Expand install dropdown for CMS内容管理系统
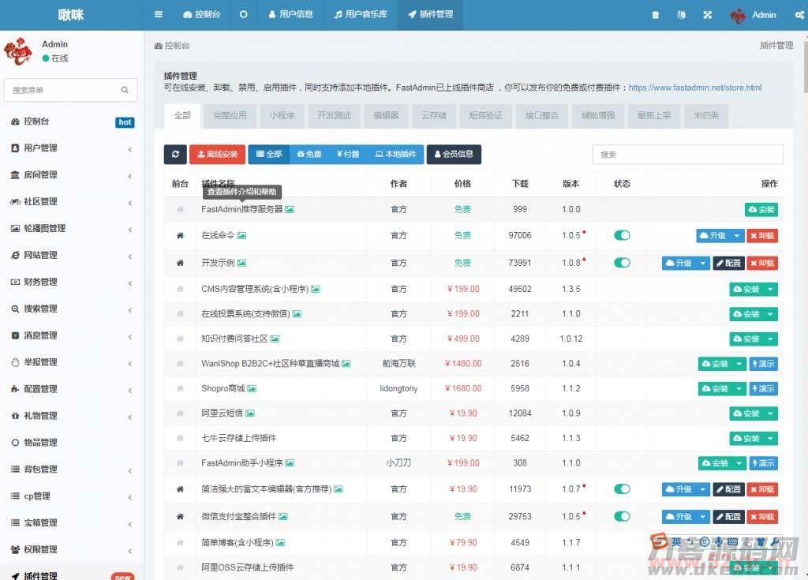This screenshot has height=580, width=808. (x=770, y=290)
